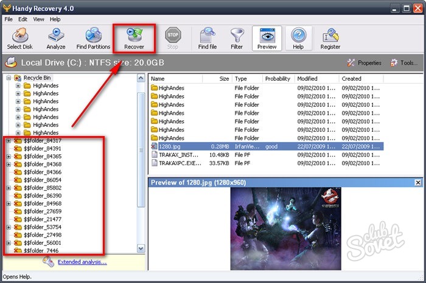Image resolution: width=426 pixels, height=283 pixels.
Task: Expand the $$folder_84317 tree node
Action: point(9,141)
